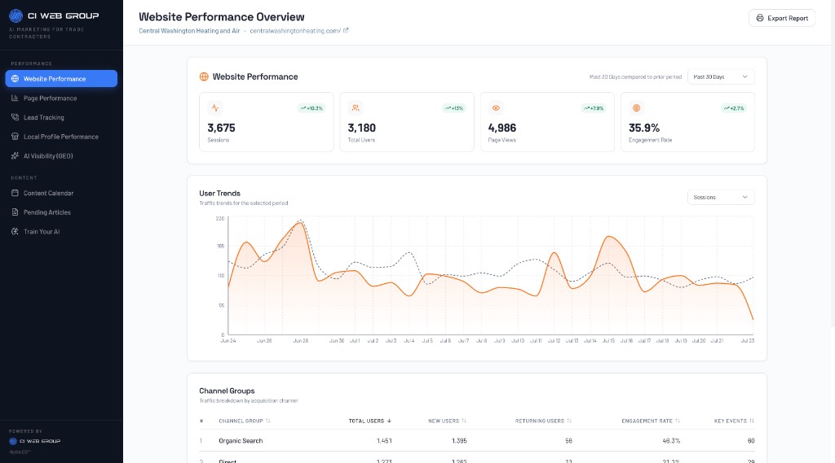Screen dimensions: 835x463
Task: Sort by Engagement Rate column arrows
Action: point(678,421)
